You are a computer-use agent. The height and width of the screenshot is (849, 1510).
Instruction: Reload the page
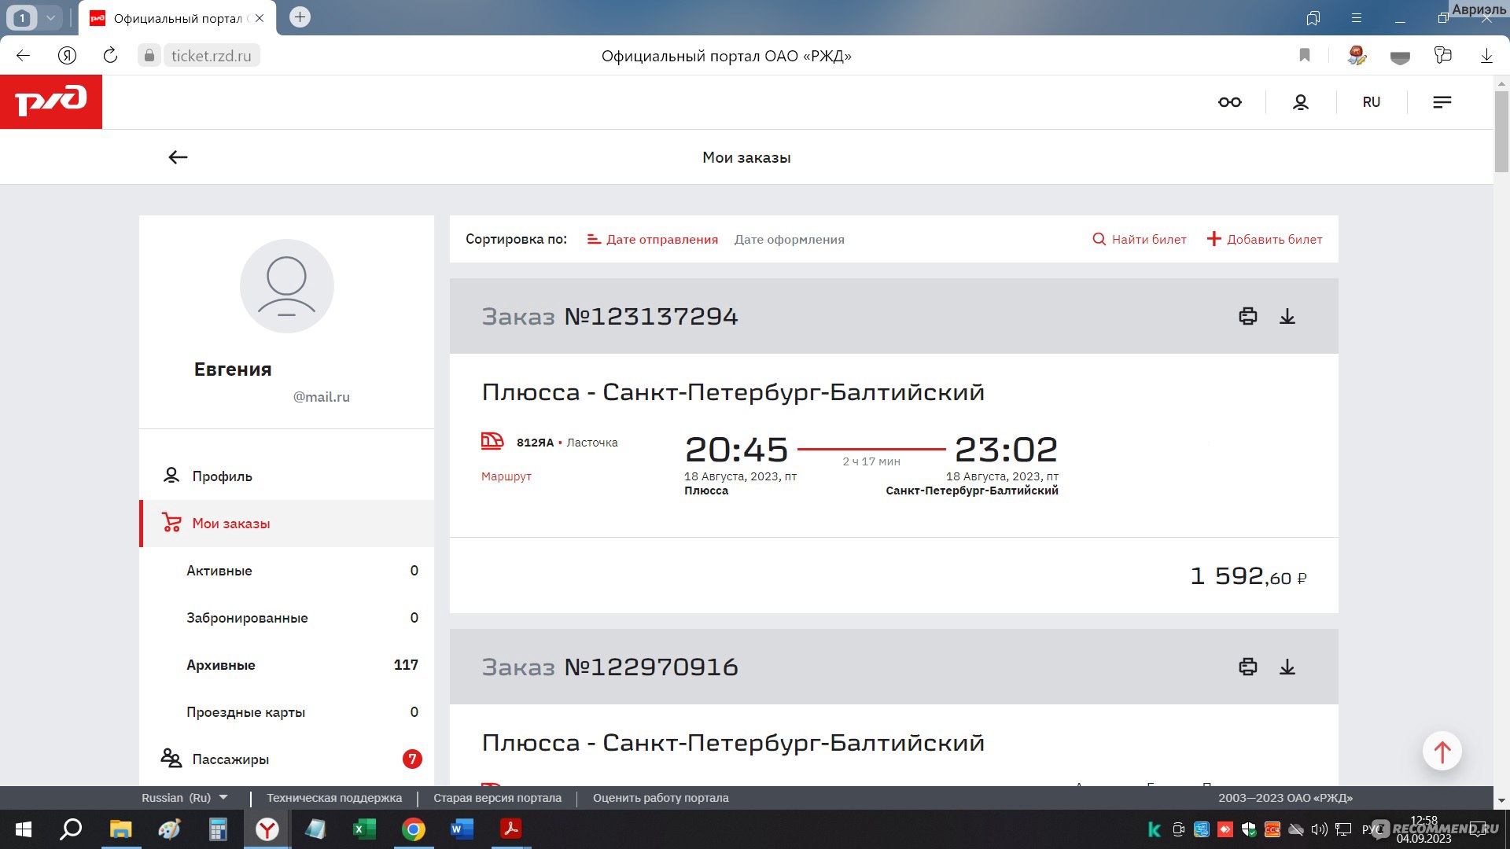pos(110,56)
